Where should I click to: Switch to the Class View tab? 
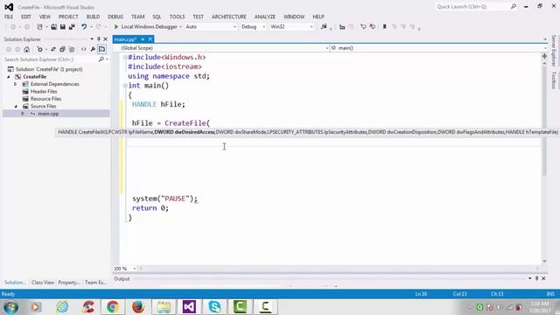(43, 283)
